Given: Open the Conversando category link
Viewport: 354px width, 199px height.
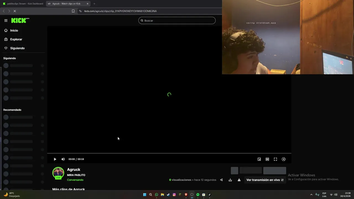Looking at the screenshot, I should pos(75,180).
